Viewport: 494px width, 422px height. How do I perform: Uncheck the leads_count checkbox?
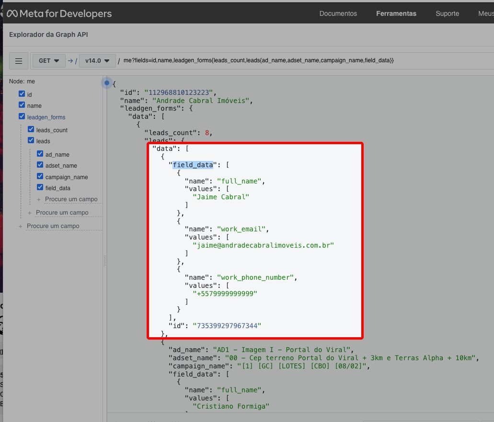tap(31, 130)
